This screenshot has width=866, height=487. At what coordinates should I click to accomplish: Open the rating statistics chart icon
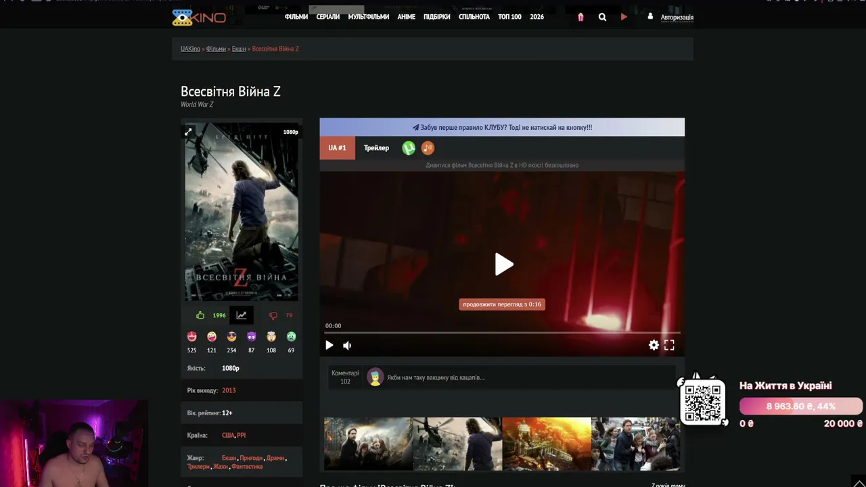point(242,315)
